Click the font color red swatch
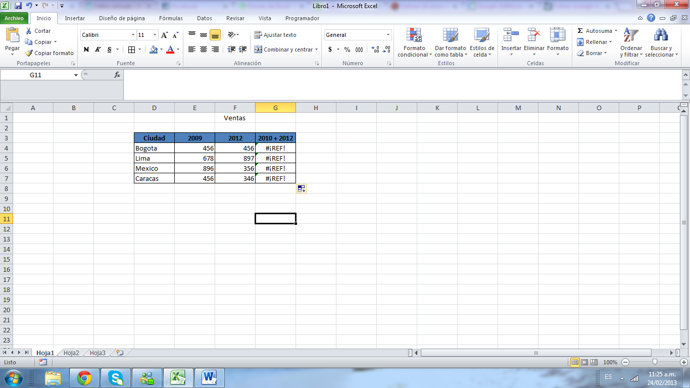Viewport: 690px width, 388px height. click(x=170, y=50)
